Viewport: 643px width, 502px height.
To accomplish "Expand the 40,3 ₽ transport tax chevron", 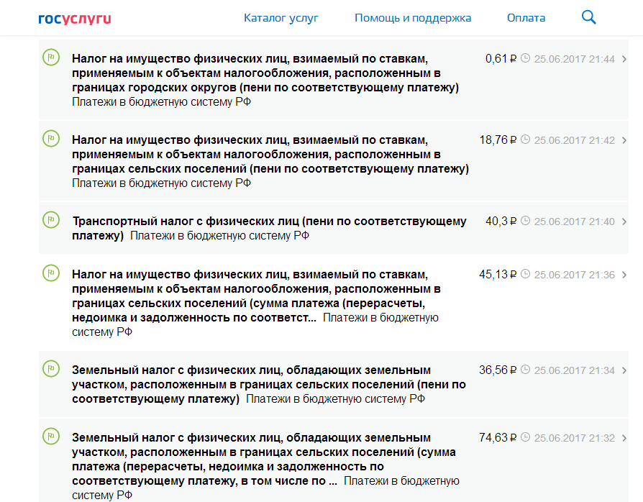I will point(624,222).
